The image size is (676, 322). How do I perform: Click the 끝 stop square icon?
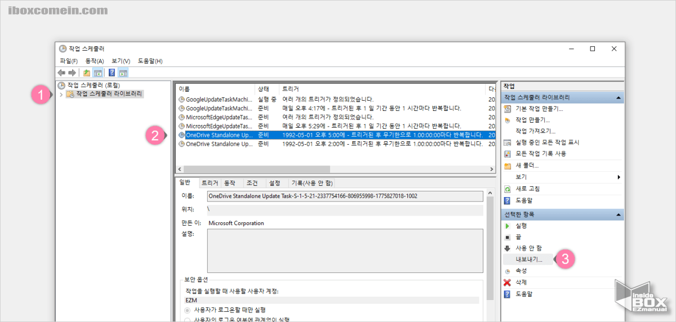pyautogui.click(x=508, y=237)
